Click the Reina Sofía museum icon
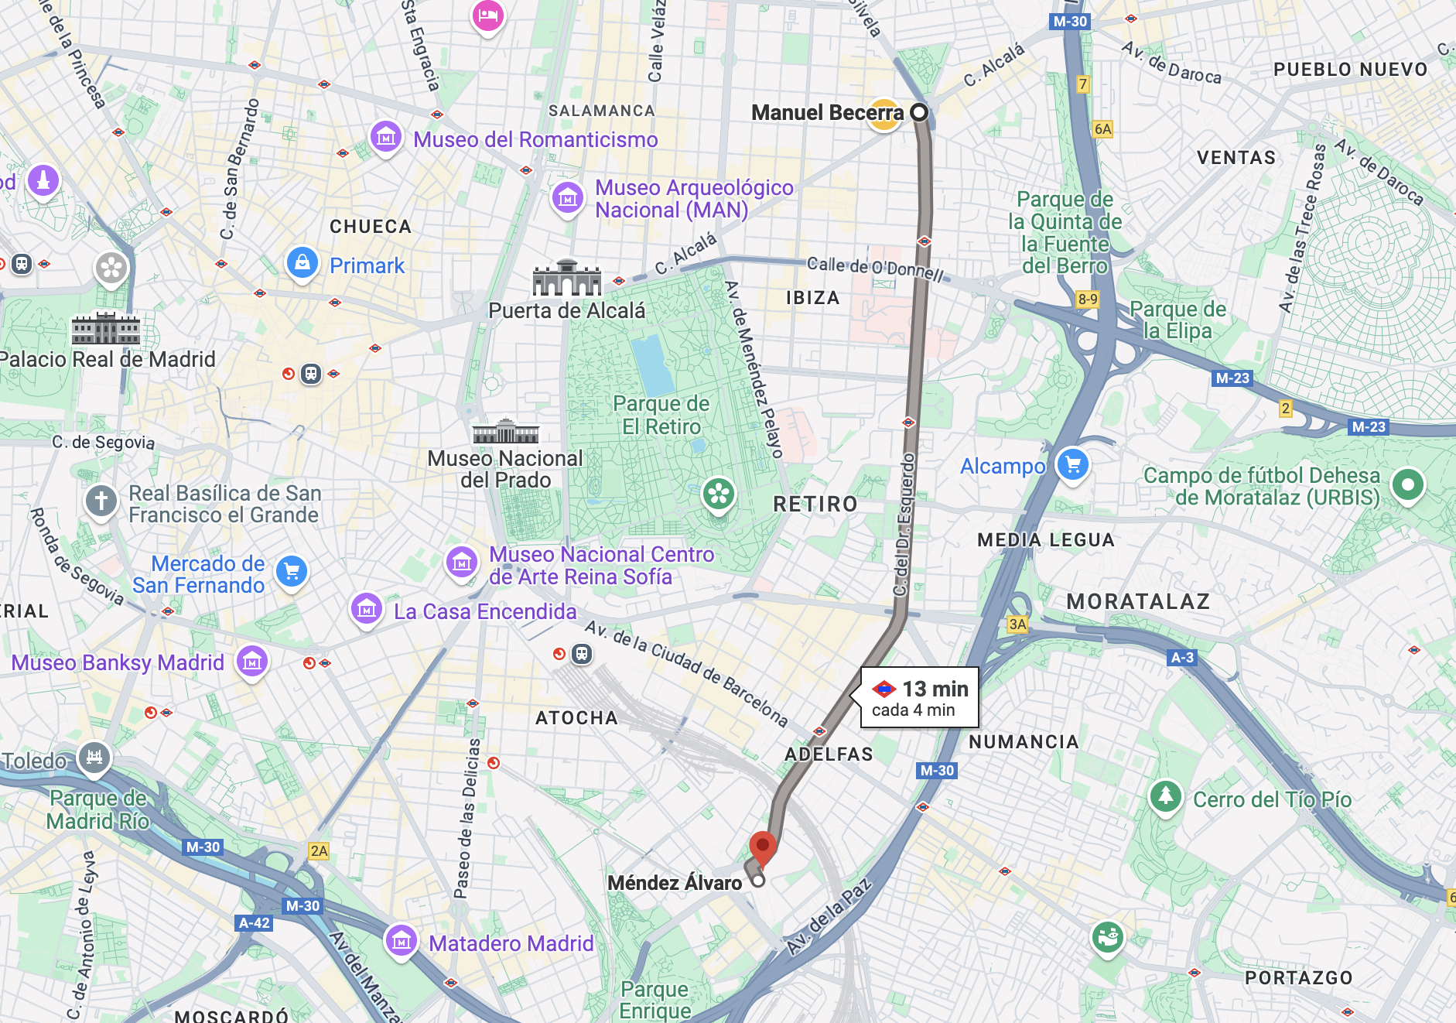 pos(462,563)
